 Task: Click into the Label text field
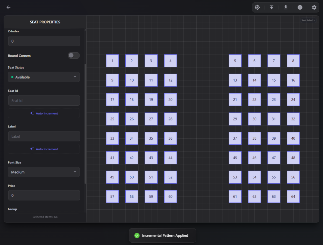point(44,136)
